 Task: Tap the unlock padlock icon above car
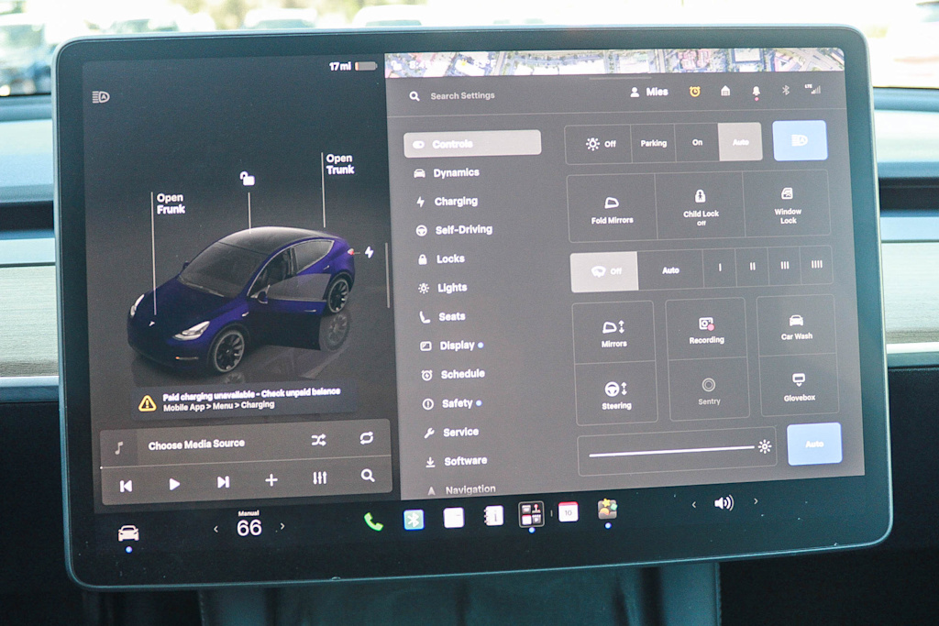(x=248, y=179)
